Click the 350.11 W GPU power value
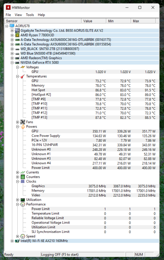Image resolution: width=164 pixels, height=260 pixels. tap(99, 131)
